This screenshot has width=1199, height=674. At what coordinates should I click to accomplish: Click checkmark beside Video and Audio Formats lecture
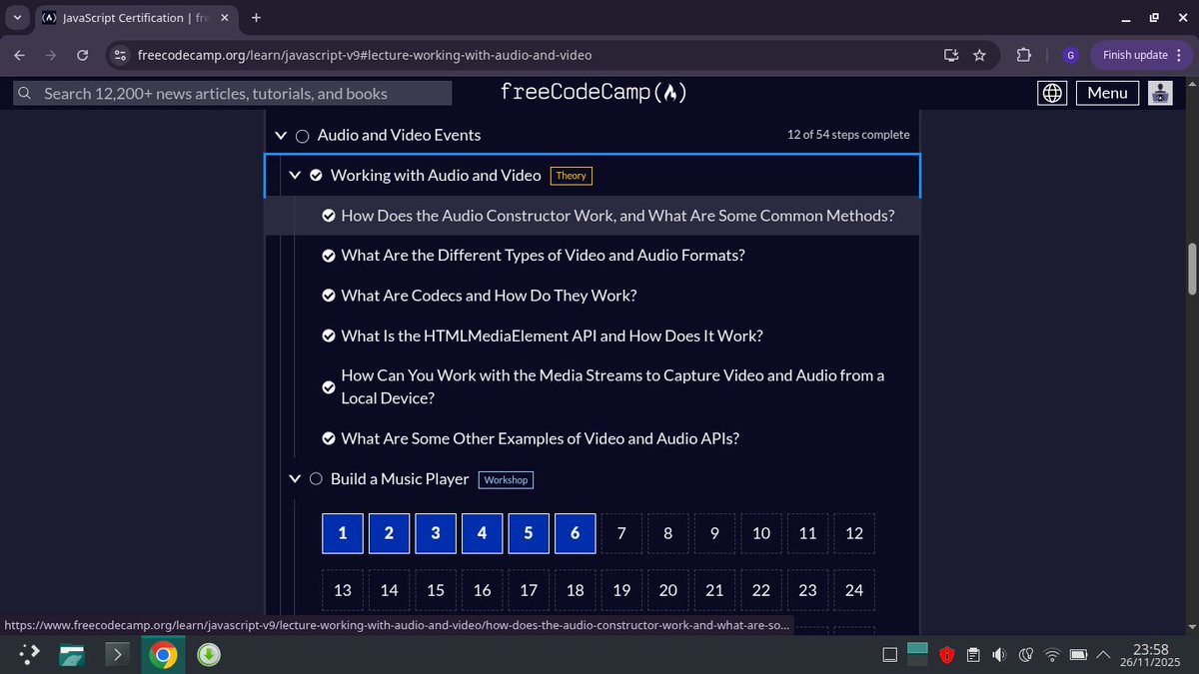click(328, 256)
